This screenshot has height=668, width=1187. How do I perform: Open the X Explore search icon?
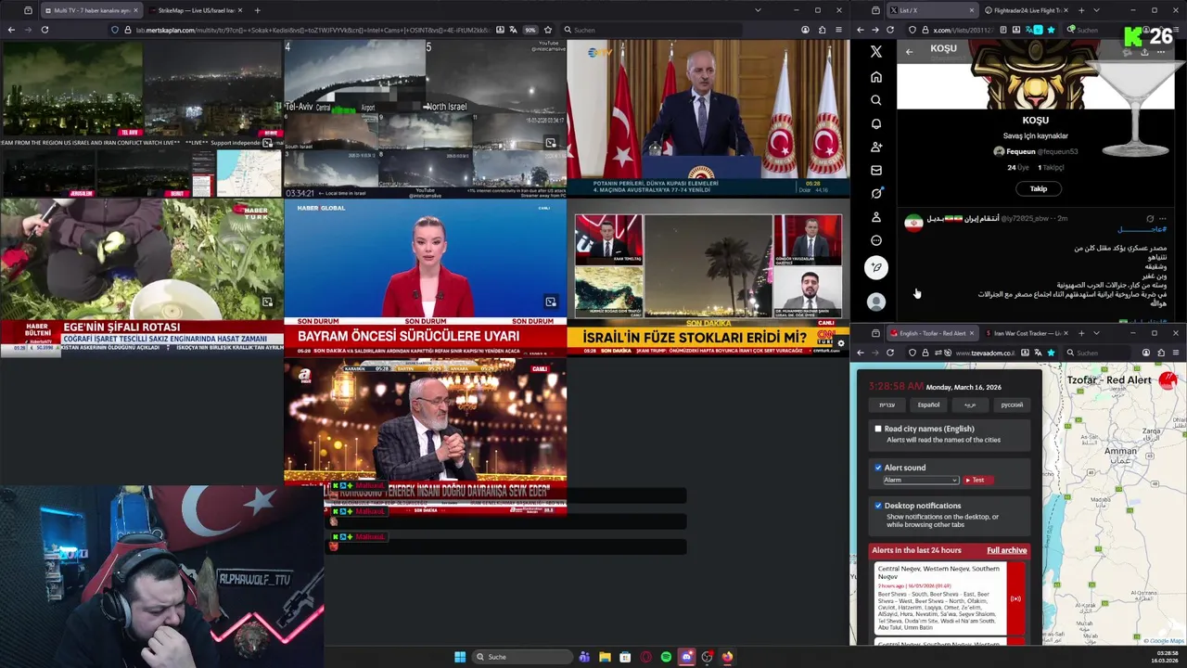pyautogui.click(x=876, y=100)
